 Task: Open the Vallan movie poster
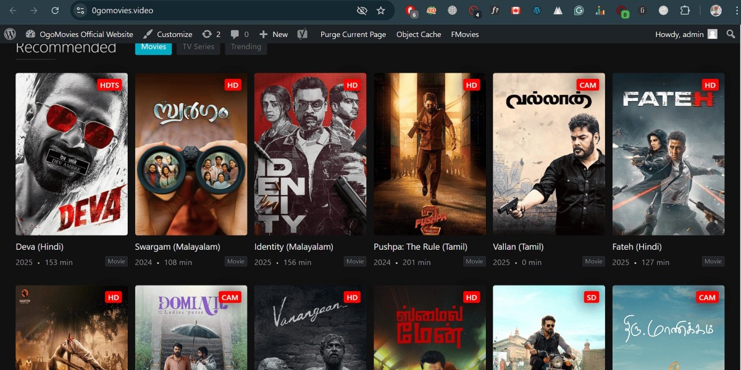click(x=549, y=154)
